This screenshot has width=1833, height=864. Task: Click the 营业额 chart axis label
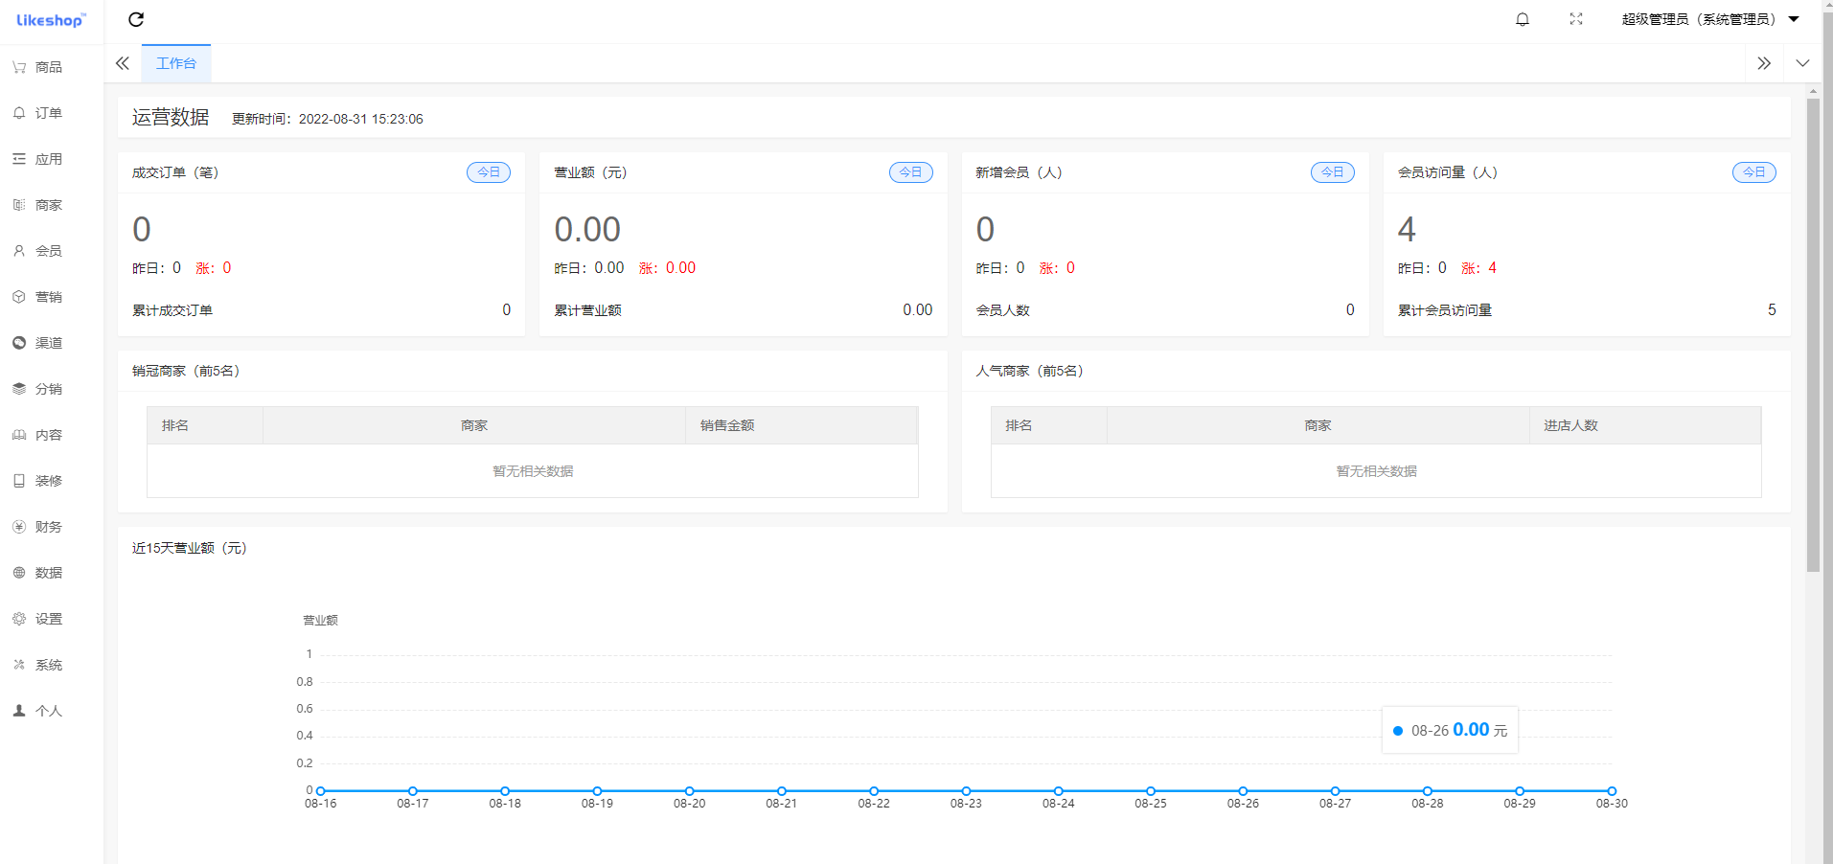pos(320,621)
